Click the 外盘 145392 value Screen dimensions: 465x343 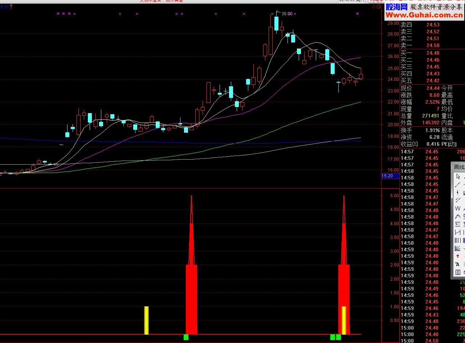(x=431, y=123)
